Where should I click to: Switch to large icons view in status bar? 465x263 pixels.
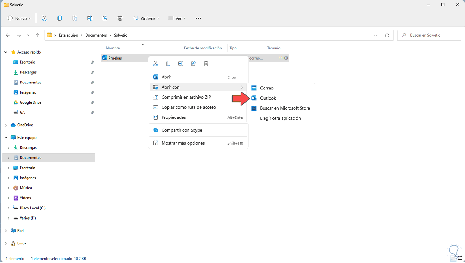point(460,259)
